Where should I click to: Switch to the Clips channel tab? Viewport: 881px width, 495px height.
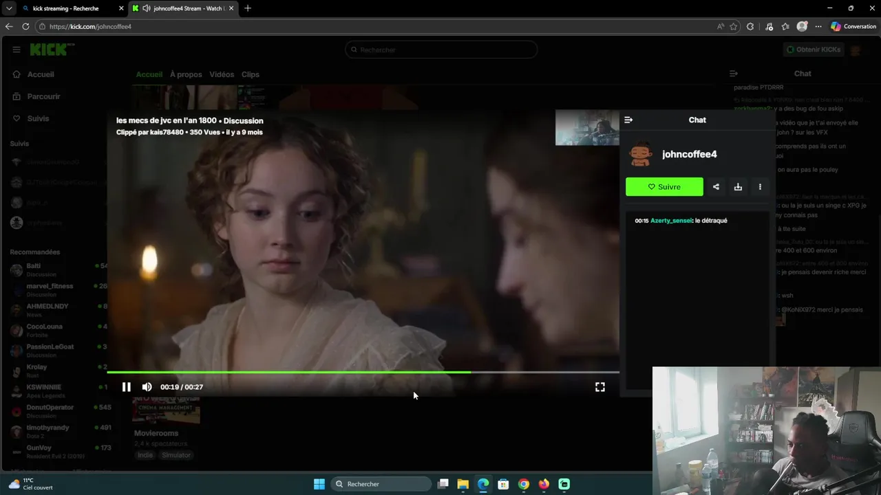[x=251, y=74]
